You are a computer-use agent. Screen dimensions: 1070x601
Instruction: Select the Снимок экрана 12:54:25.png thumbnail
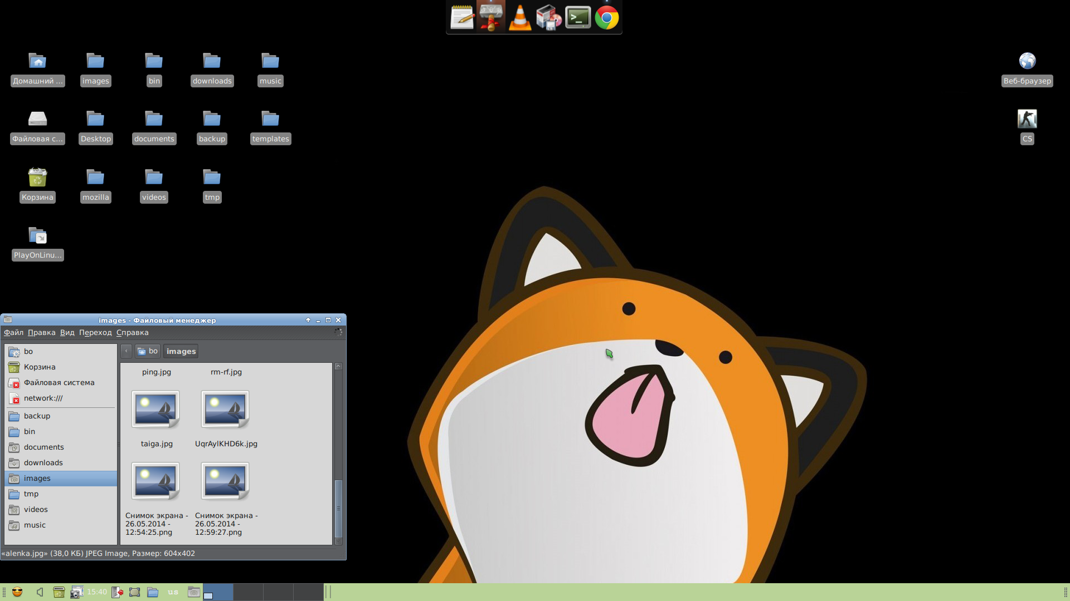tap(155, 481)
